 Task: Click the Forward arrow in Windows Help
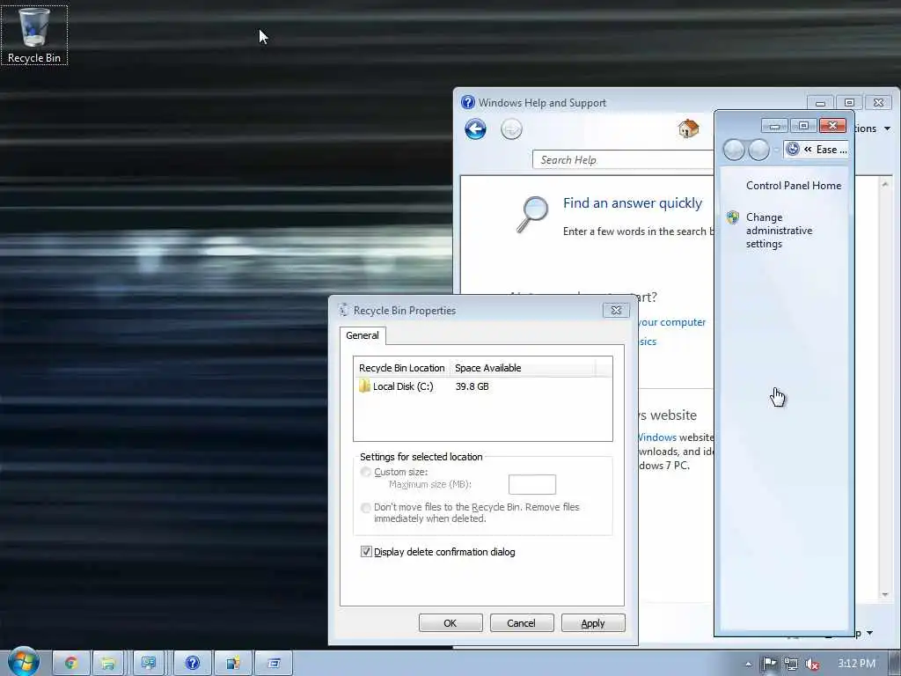coord(511,129)
